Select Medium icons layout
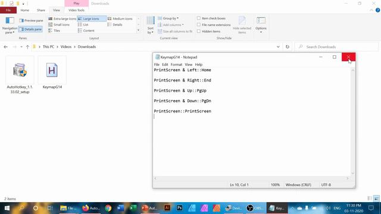381x214 pixels. pos(120,18)
